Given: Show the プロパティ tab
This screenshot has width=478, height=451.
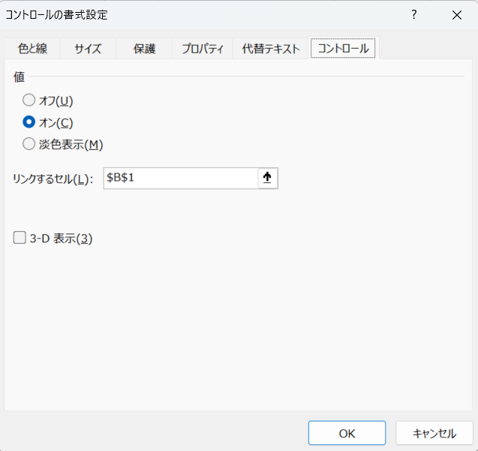Looking at the screenshot, I should tap(203, 49).
